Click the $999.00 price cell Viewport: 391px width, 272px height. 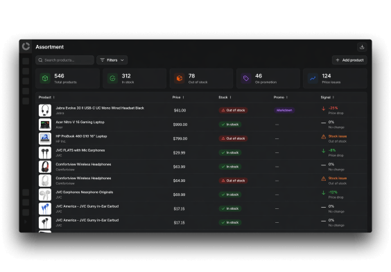[180, 125]
